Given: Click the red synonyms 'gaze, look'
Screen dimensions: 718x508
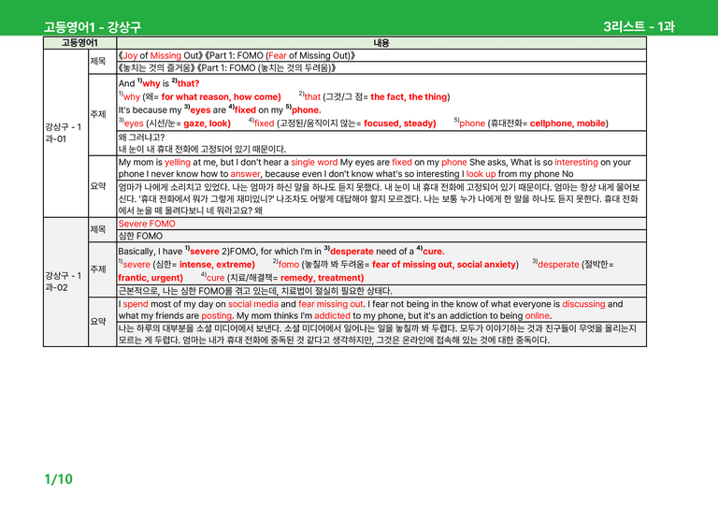Looking at the screenshot, I should coord(206,123).
